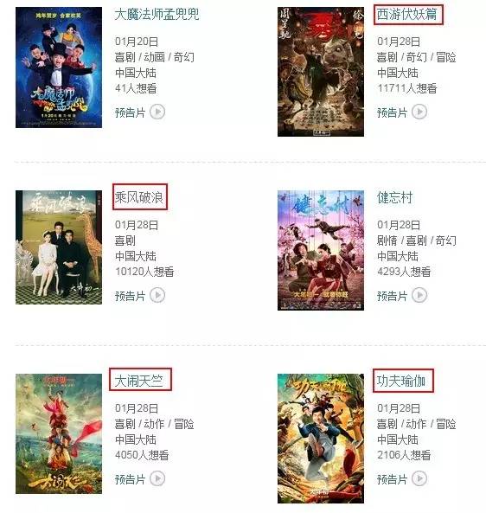Play trailer icon for 功夫瑜伽
The height and width of the screenshot is (513, 486).
coord(419,479)
